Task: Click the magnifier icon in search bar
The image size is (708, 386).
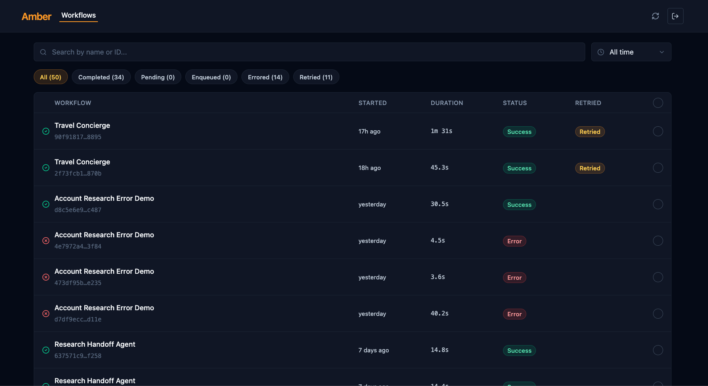Action: pyautogui.click(x=43, y=52)
